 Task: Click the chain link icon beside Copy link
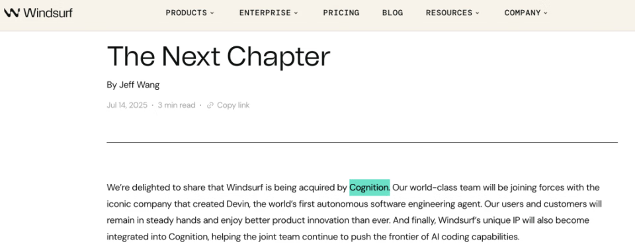(x=210, y=105)
